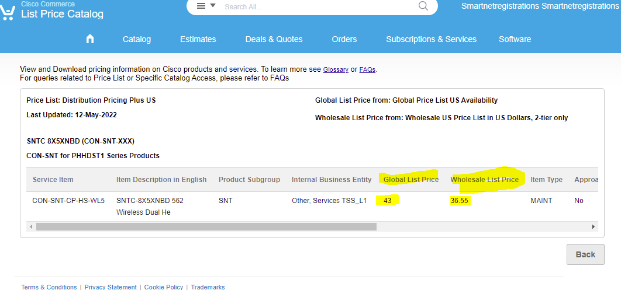Select the Other, Services TSS_L1 cell
Viewport: 621px width, 290px height.
(x=329, y=200)
